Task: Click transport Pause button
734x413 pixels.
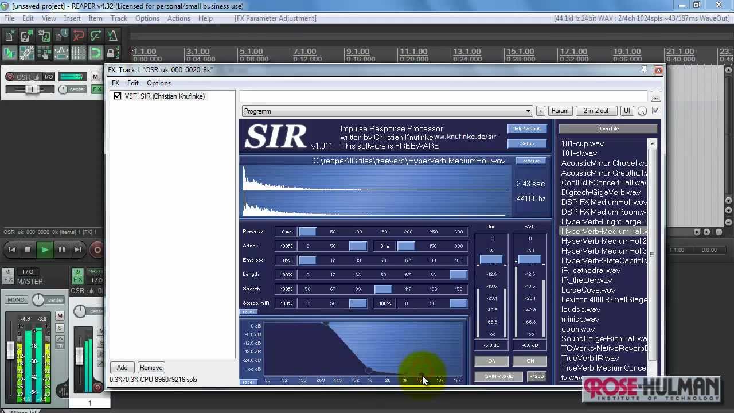Action: pyautogui.click(x=61, y=250)
